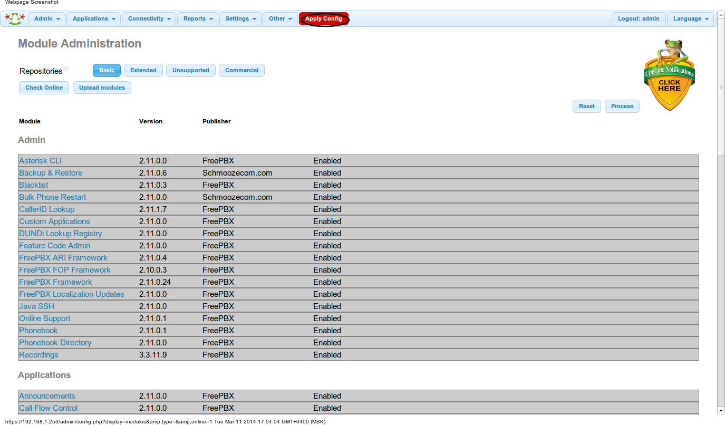
Task: Open the Bulk Phone Restart module
Action: (x=53, y=197)
